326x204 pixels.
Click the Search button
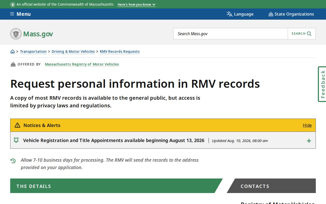pyautogui.click(x=302, y=34)
